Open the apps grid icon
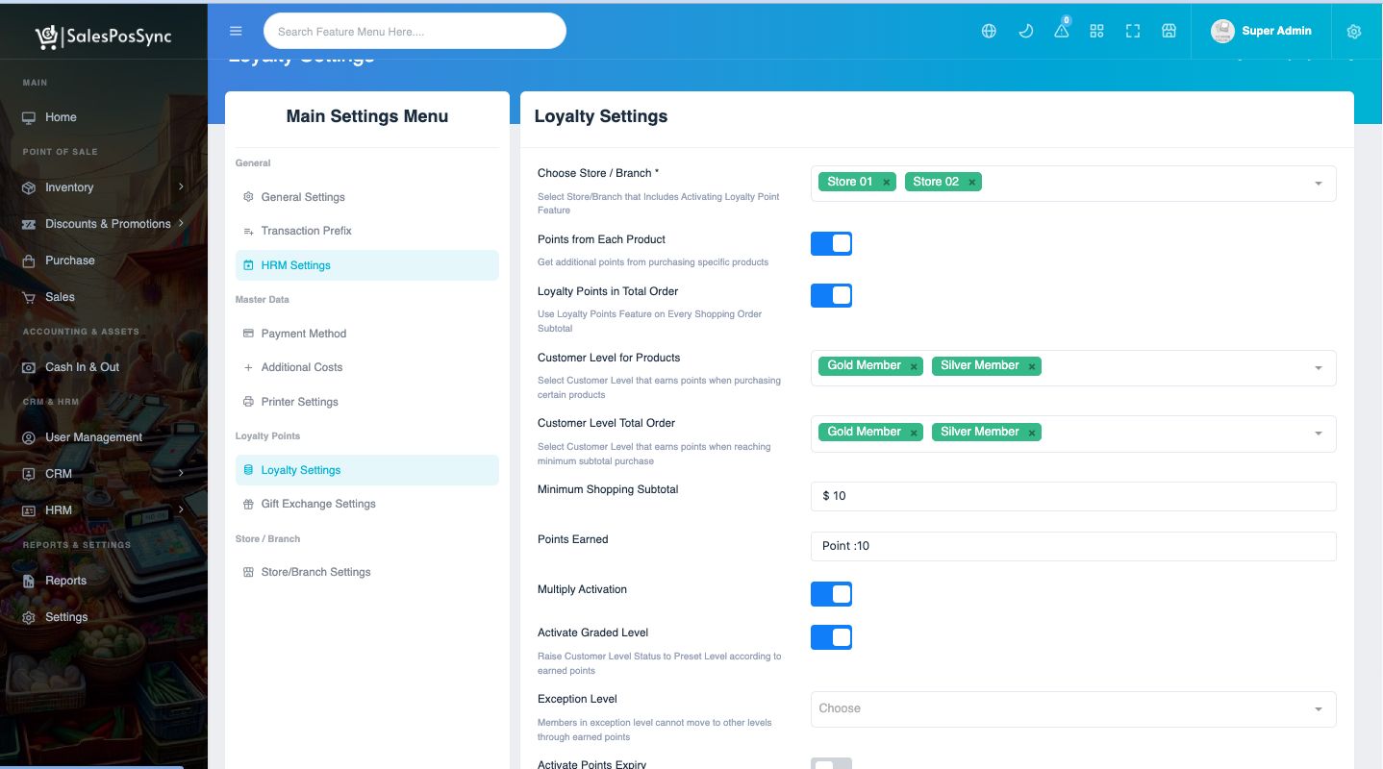The height and width of the screenshot is (769, 1383). [1096, 31]
